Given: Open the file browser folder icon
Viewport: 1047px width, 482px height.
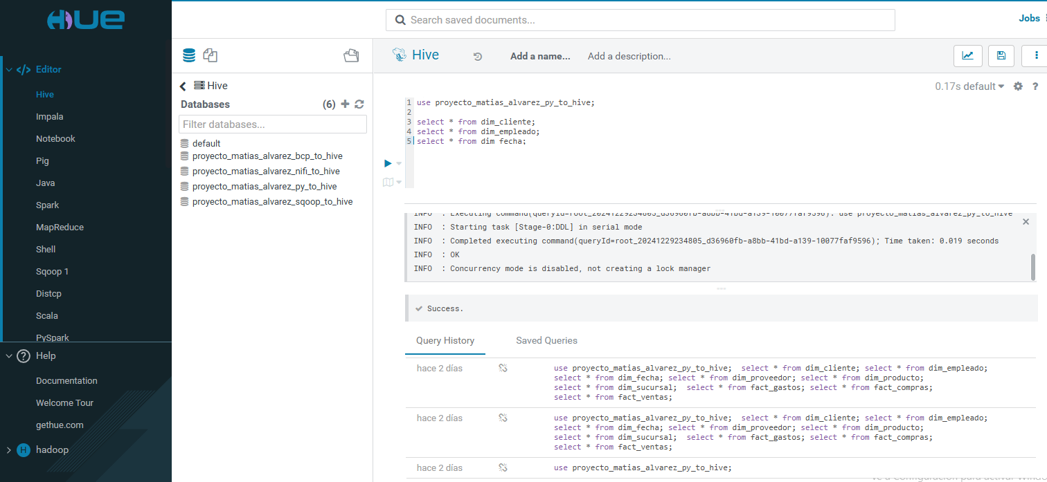Looking at the screenshot, I should [351, 56].
